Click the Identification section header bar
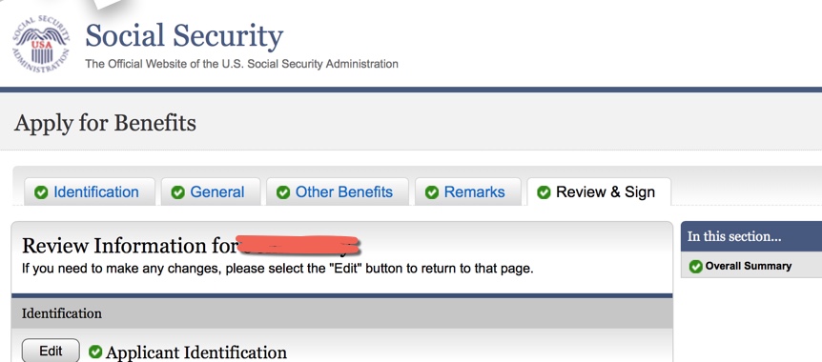822x362 pixels. pos(341,313)
